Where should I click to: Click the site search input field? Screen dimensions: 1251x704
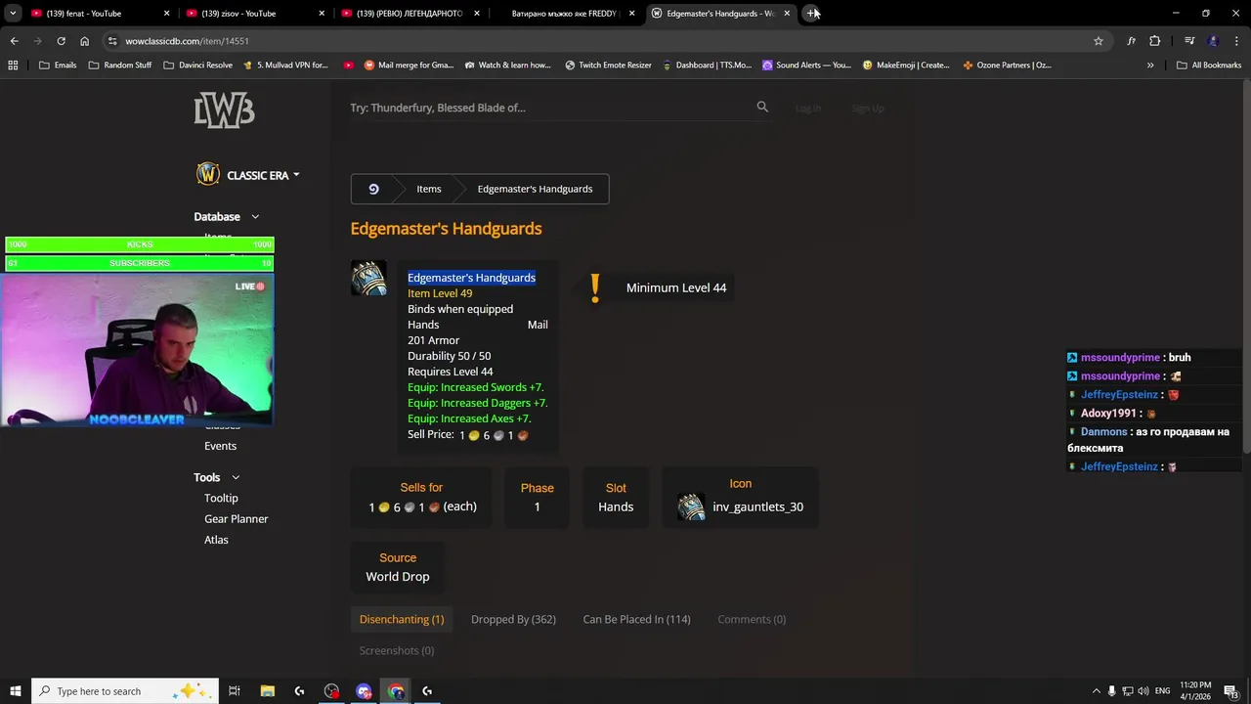coord(549,108)
